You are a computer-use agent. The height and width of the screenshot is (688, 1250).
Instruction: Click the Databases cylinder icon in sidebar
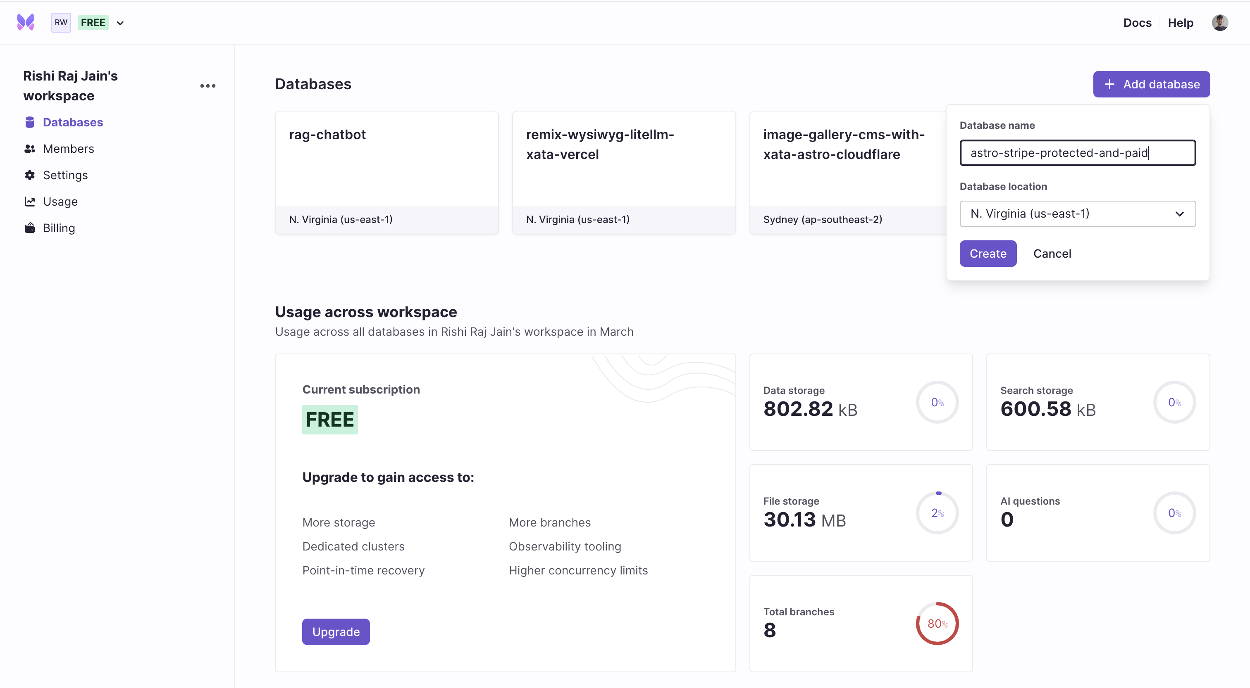point(30,122)
